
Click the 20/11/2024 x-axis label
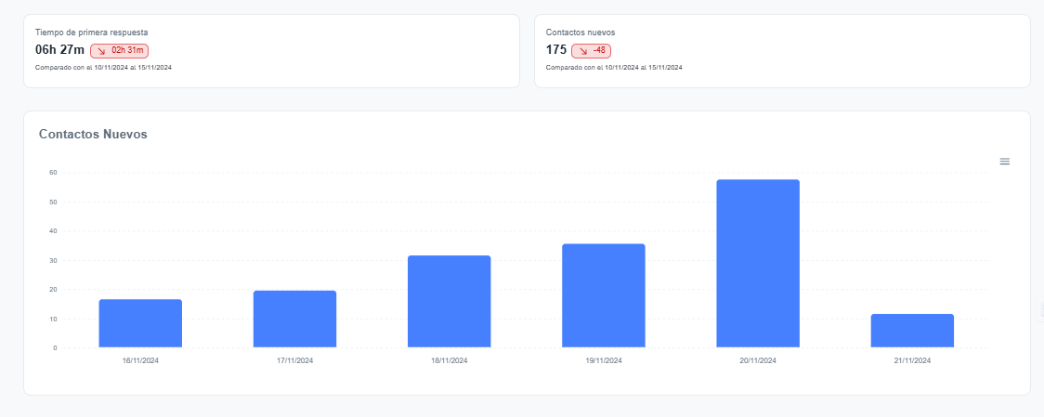point(757,359)
